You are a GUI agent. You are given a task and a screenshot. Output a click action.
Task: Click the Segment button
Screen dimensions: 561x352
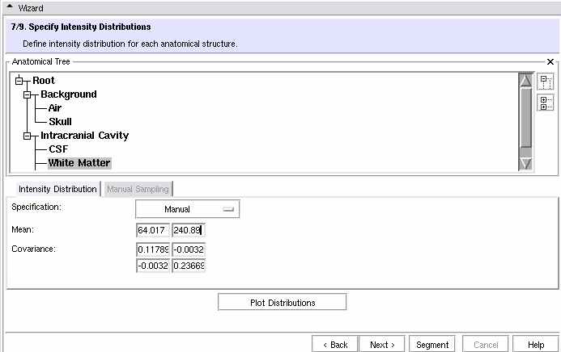coord(432,345)
